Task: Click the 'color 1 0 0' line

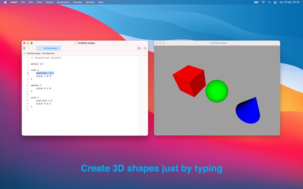Action: click(x=44, y=76)
